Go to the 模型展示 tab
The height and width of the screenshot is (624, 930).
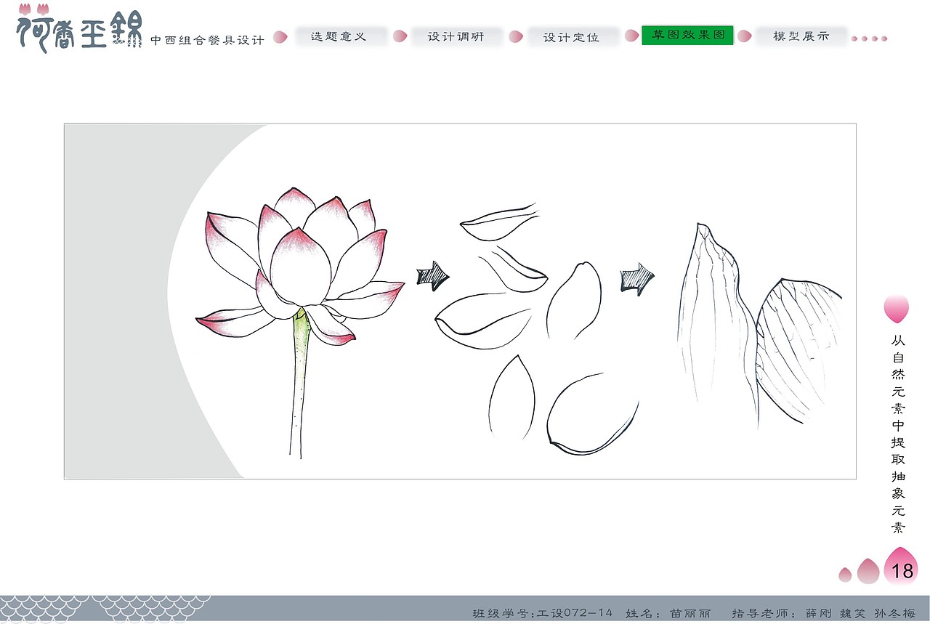[x=801, y=36]
